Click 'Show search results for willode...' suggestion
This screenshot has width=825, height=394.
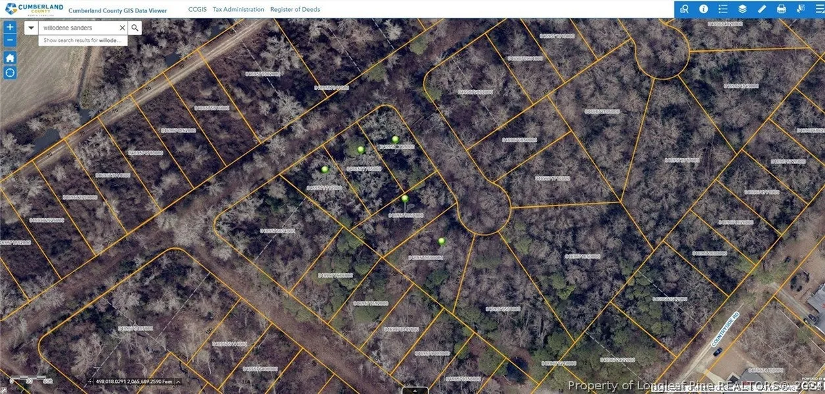coord(82,40)
